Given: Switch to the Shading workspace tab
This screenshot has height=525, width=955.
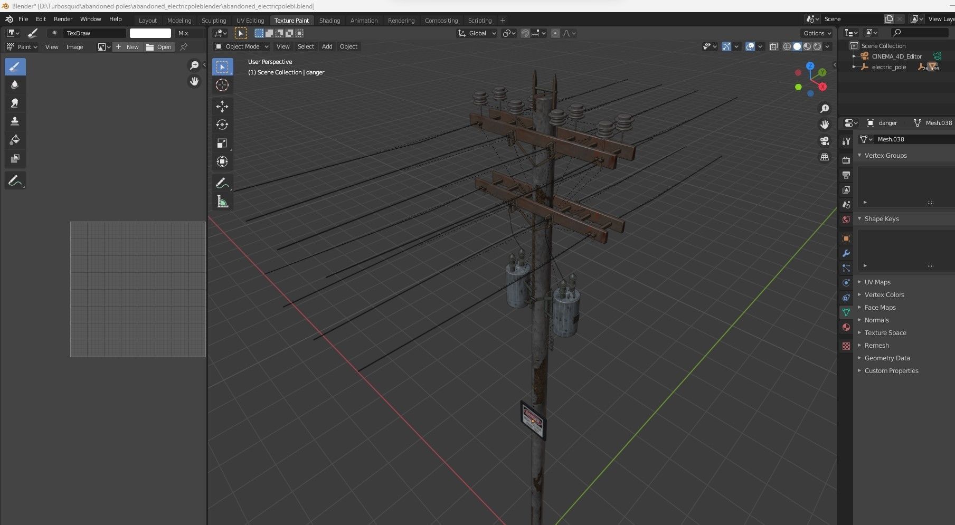Looking at the screenshot, I should tap(329, 21).
